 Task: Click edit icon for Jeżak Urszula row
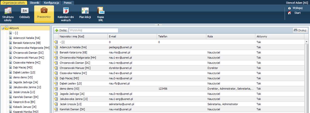[x=56, y=104]
